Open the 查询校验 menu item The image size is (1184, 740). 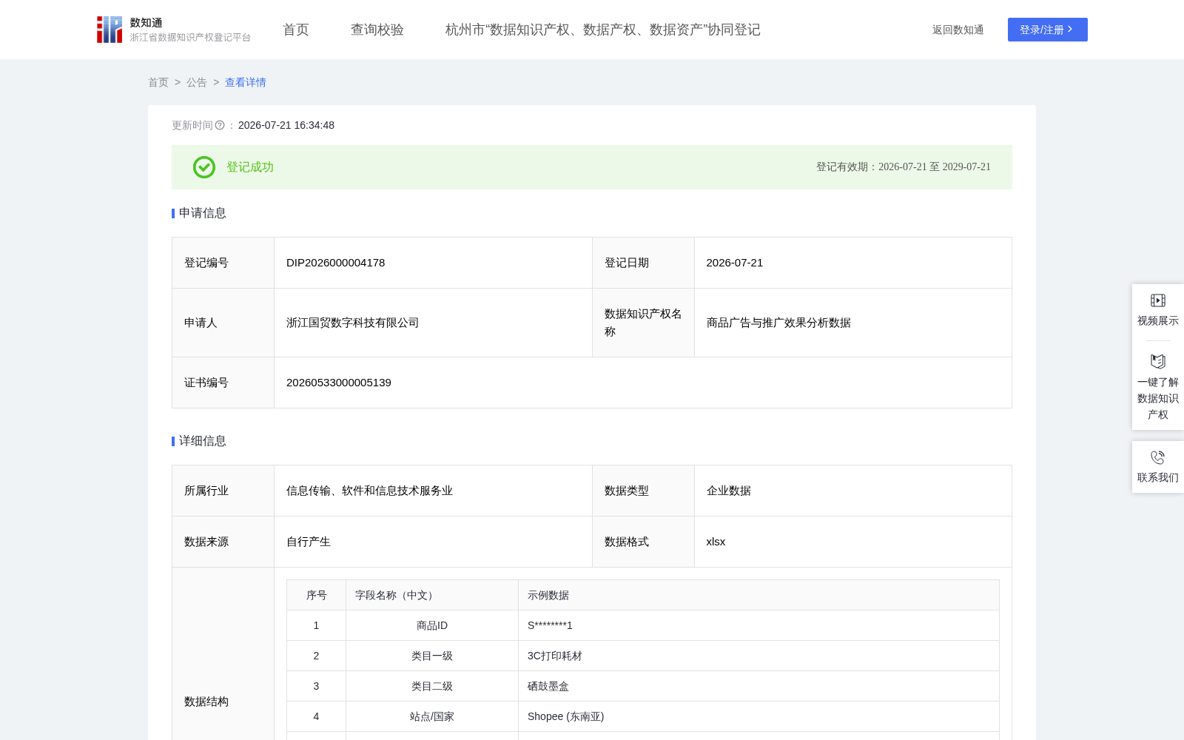pyautogui.click(x=377, y=30)
